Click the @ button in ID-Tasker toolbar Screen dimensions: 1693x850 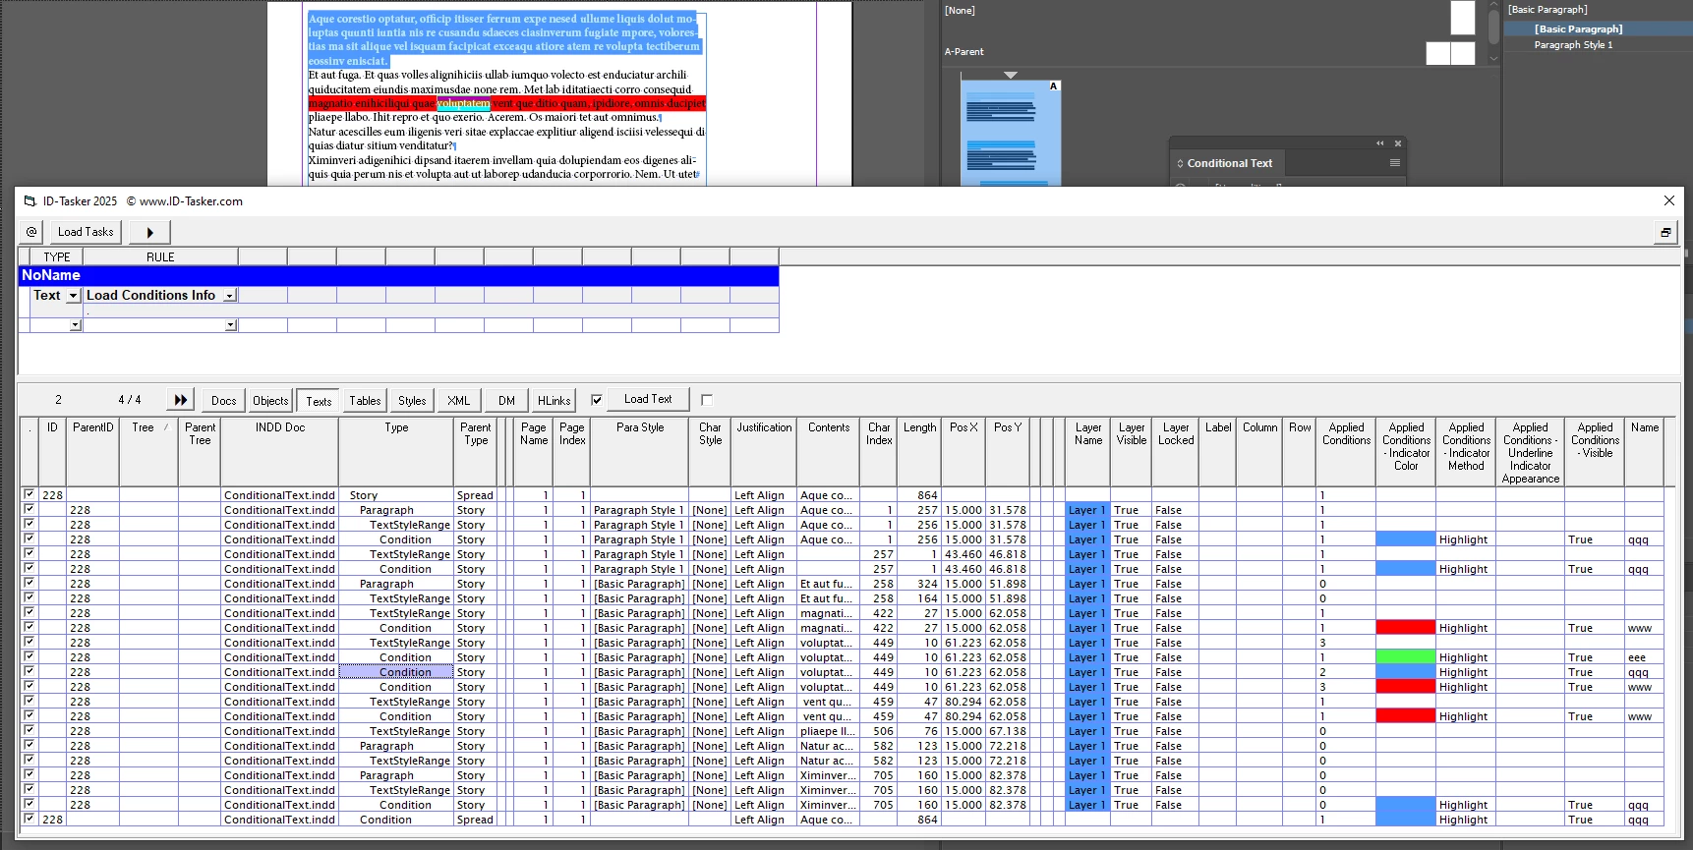31,232
